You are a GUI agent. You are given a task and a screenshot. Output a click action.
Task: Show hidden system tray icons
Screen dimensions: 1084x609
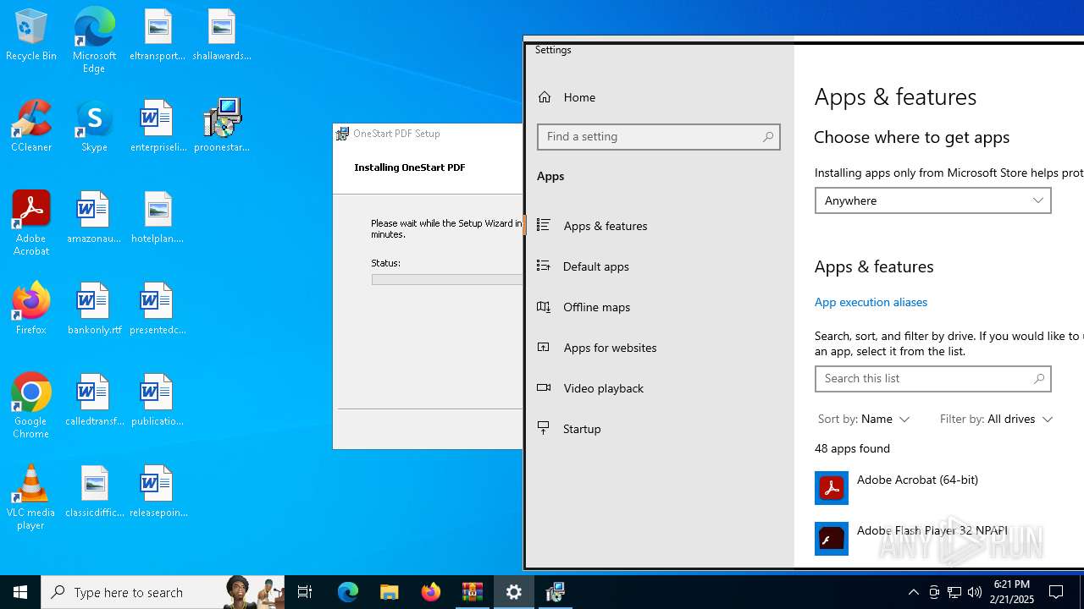pos(913,592)
